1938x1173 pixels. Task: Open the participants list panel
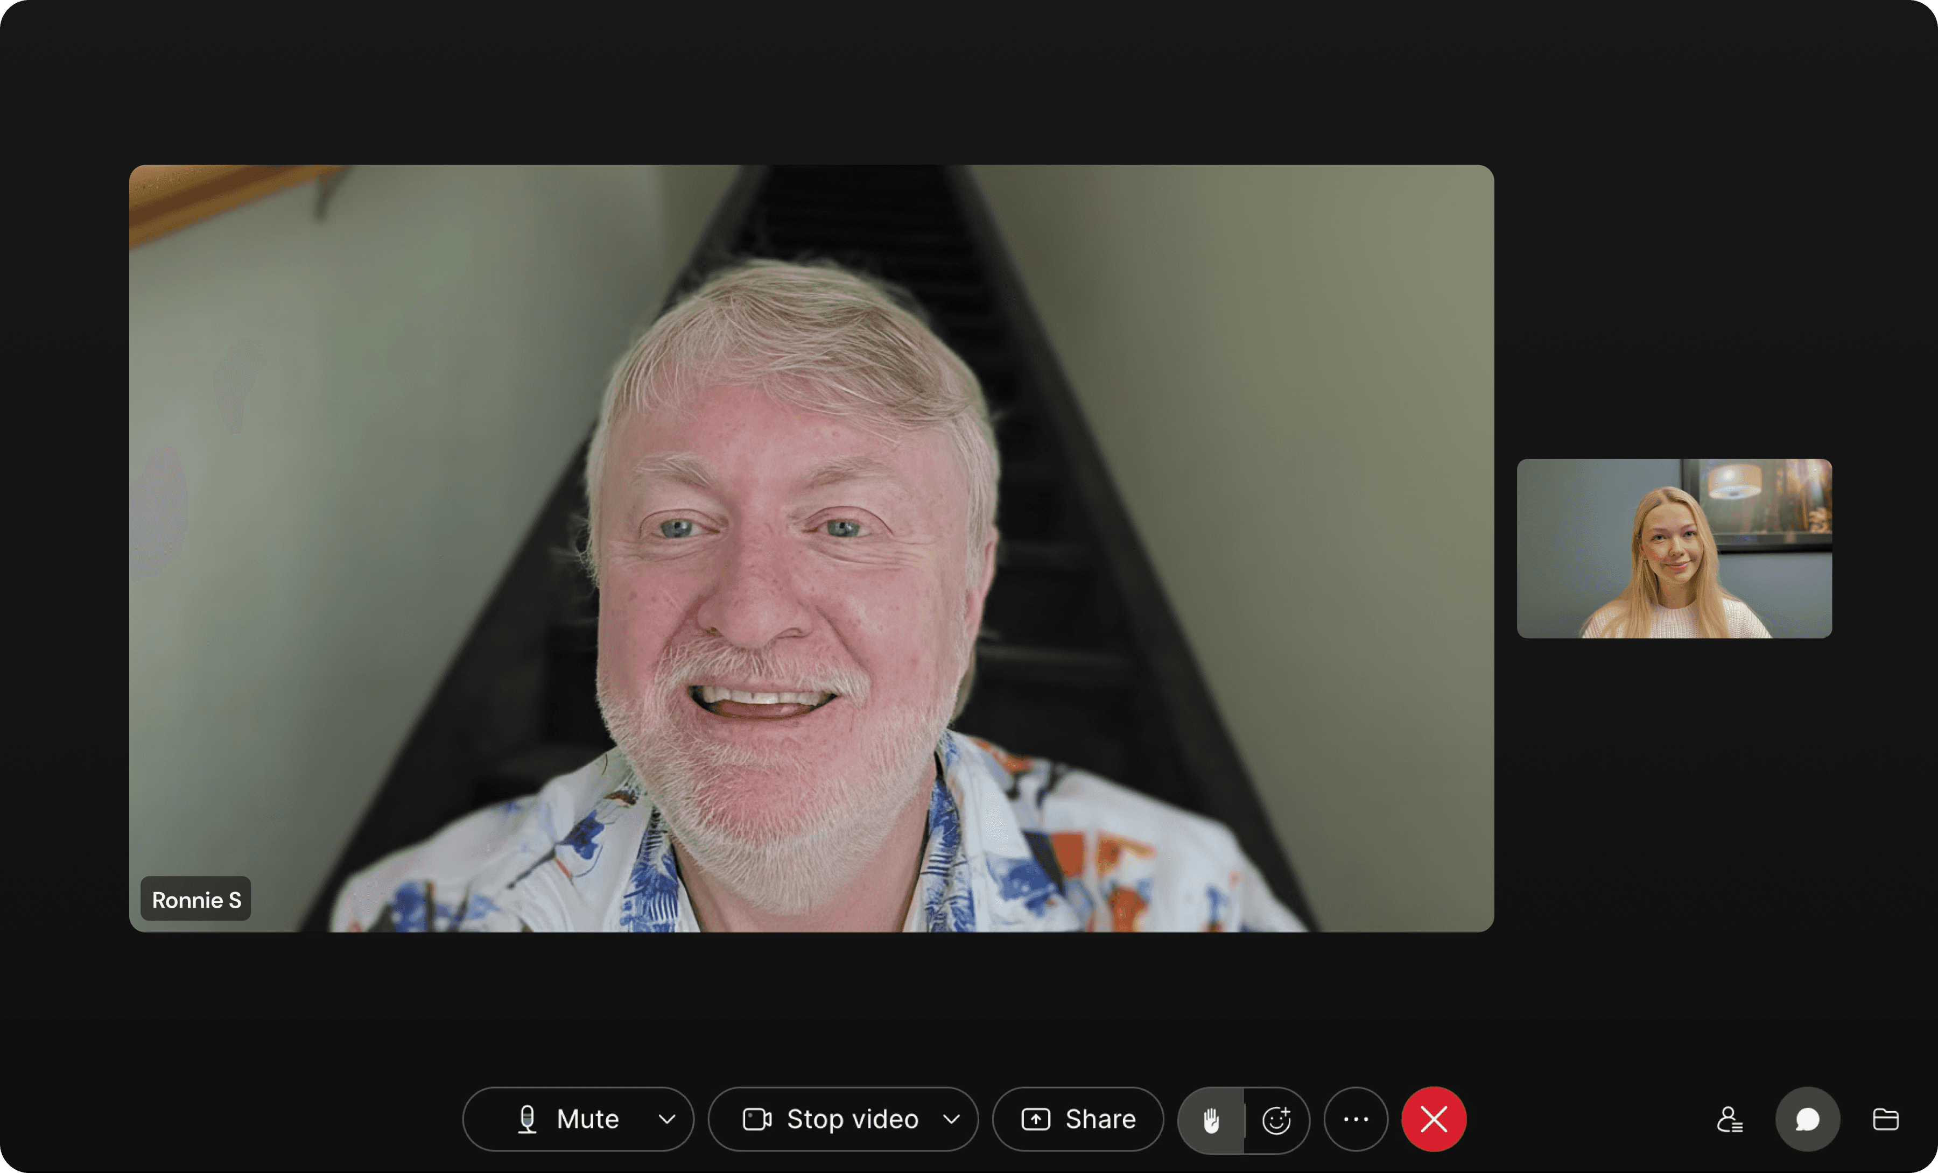pyautogui.click(x=1729, y=1120)
